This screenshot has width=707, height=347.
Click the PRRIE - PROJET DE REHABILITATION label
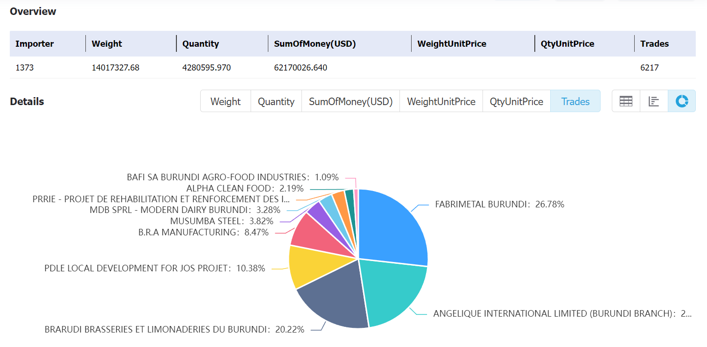click(161, 199)
